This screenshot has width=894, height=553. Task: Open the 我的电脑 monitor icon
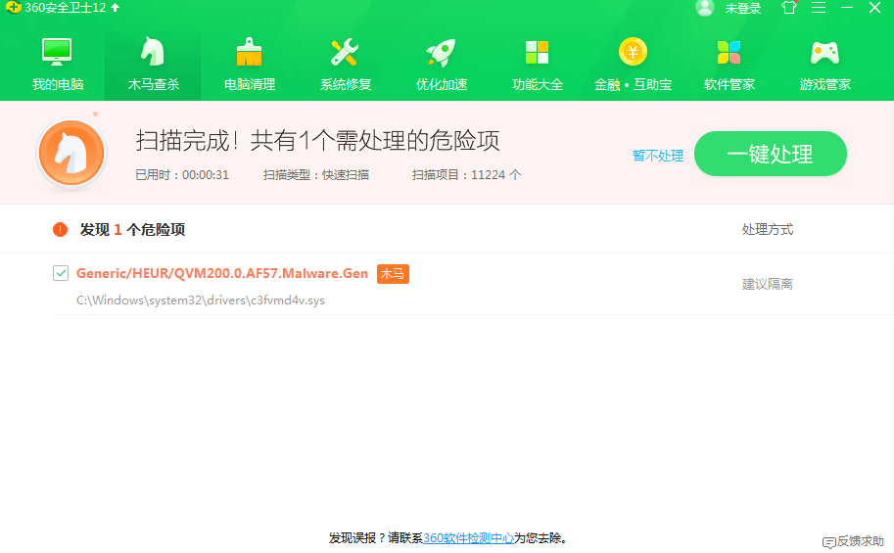57,52
